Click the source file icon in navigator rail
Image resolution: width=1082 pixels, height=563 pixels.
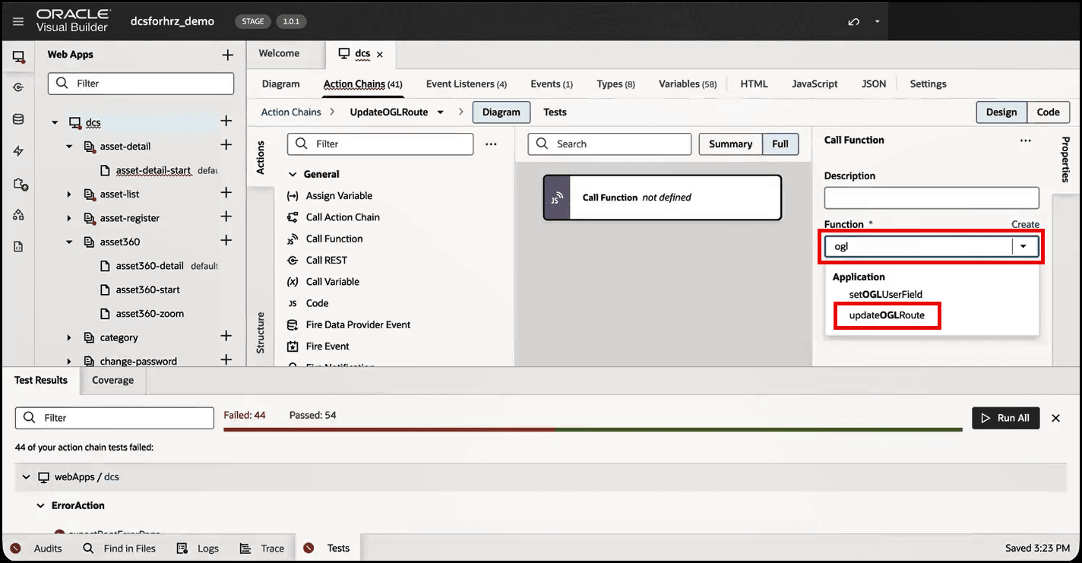[x=18, y=246]
